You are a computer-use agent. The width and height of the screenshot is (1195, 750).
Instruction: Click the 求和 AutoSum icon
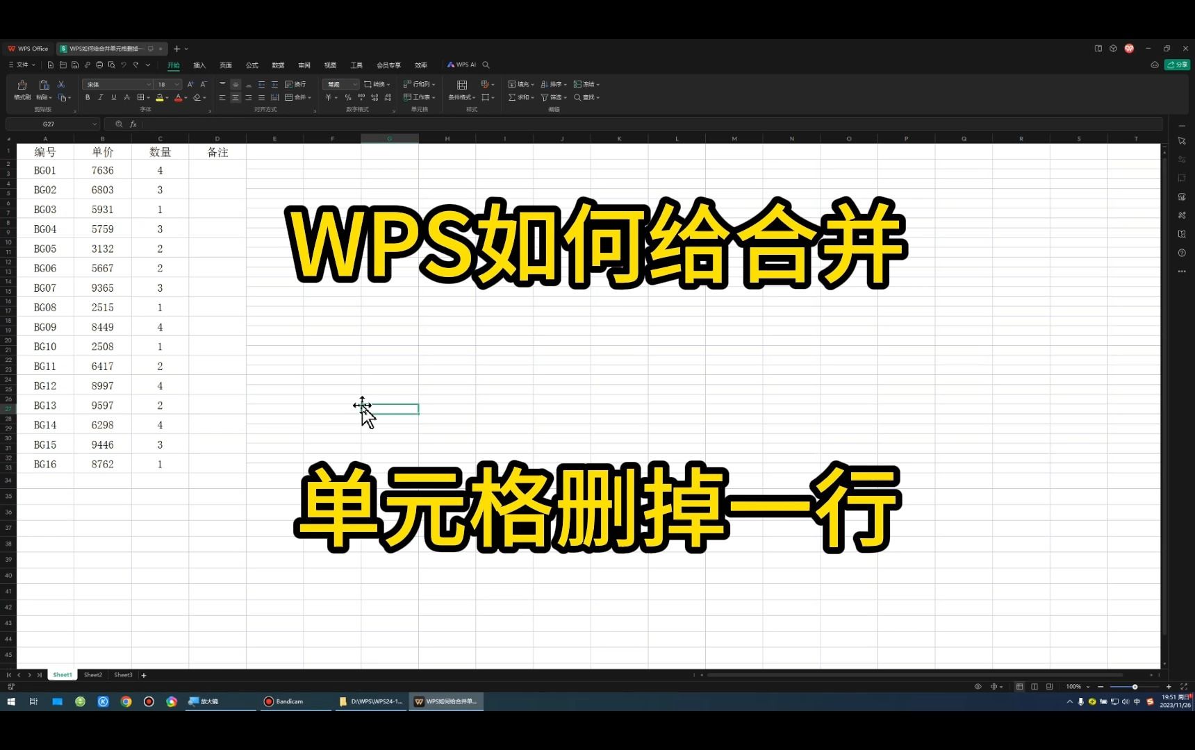513,97
